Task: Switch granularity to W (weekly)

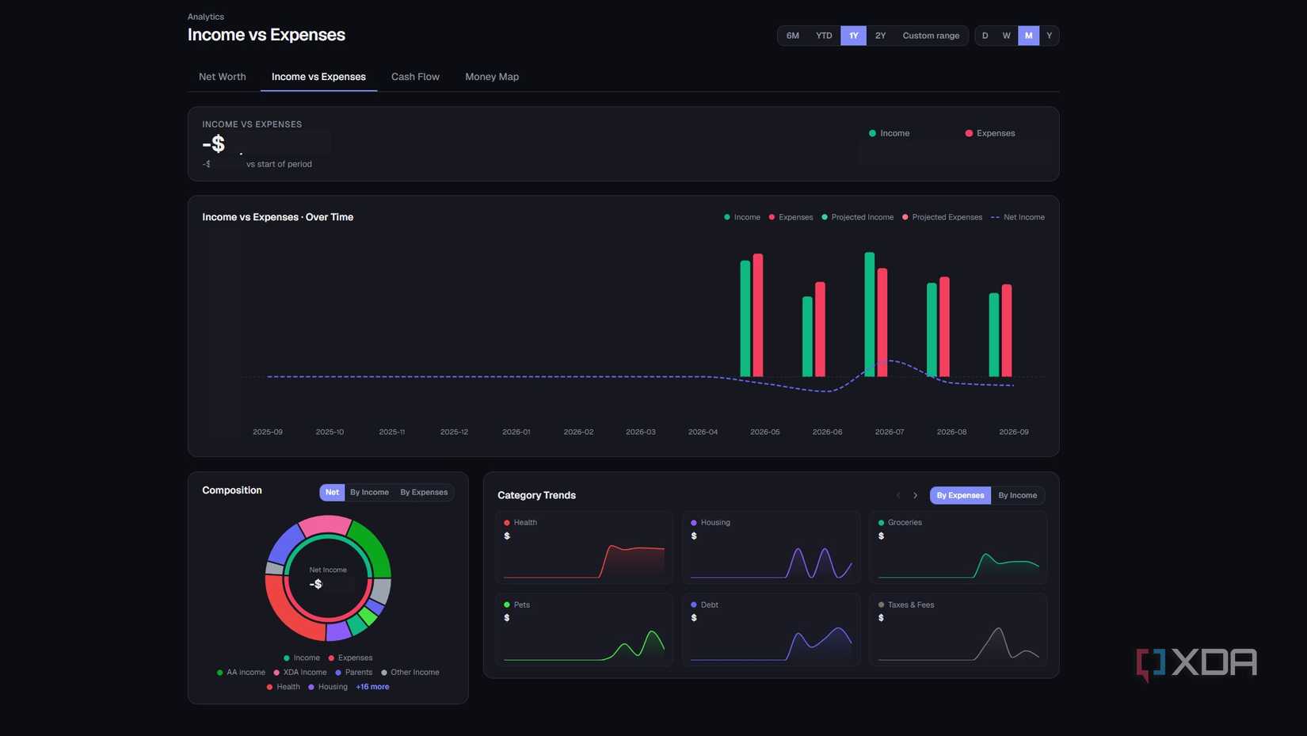Action: 1007,36
